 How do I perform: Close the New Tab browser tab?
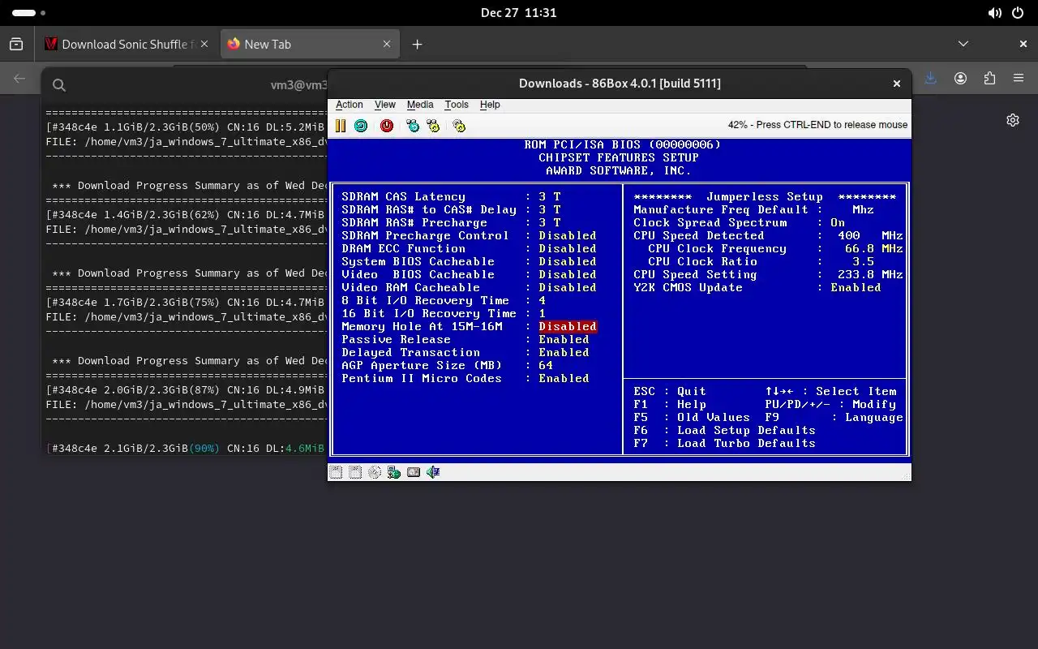coord(387,45)
